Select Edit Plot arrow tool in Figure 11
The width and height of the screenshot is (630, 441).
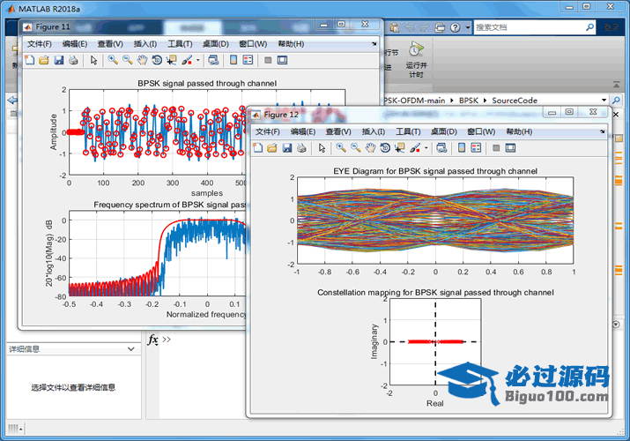93,60
